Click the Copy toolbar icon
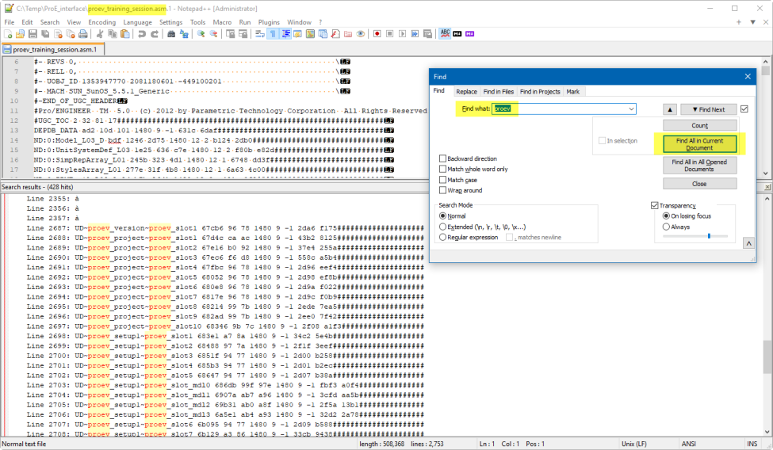 click(x=113, y=34)
